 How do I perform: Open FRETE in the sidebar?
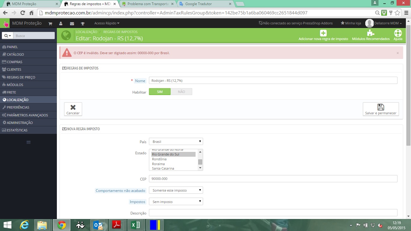tap(28, 92)
